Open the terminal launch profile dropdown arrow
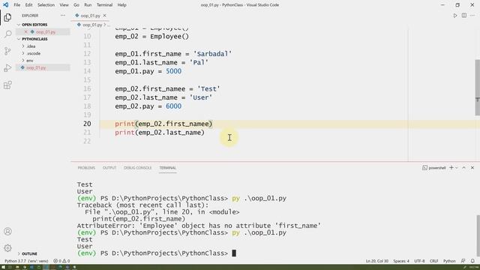This screenshot has width=480, height=270. click(x=457, y=168)
